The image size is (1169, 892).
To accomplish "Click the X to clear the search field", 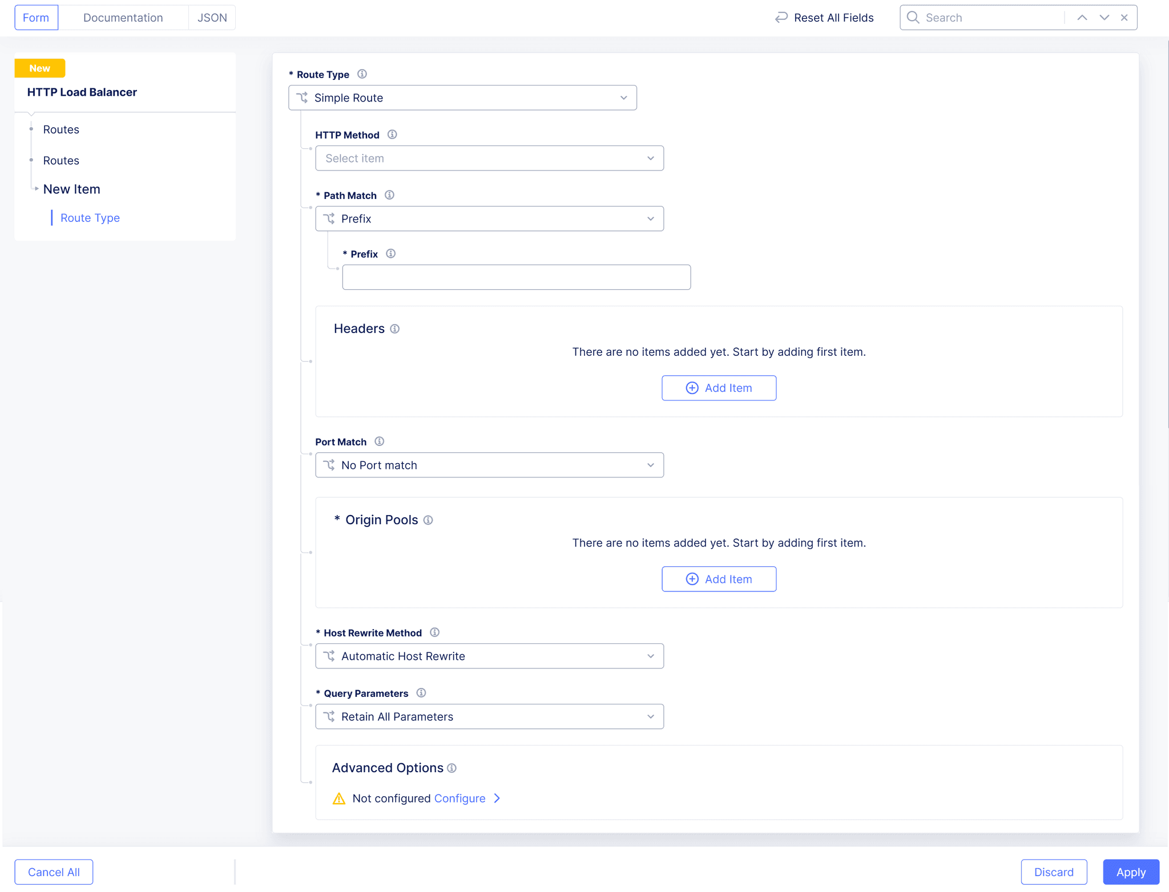I will point(1124,17).
